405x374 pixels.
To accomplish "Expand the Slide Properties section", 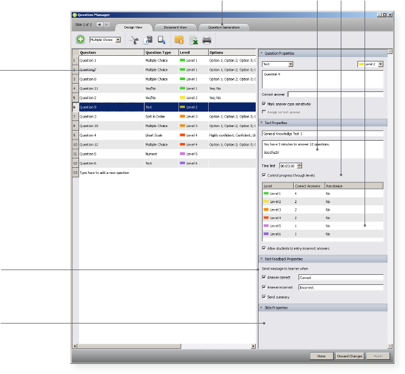I will (x=262, y=308).
